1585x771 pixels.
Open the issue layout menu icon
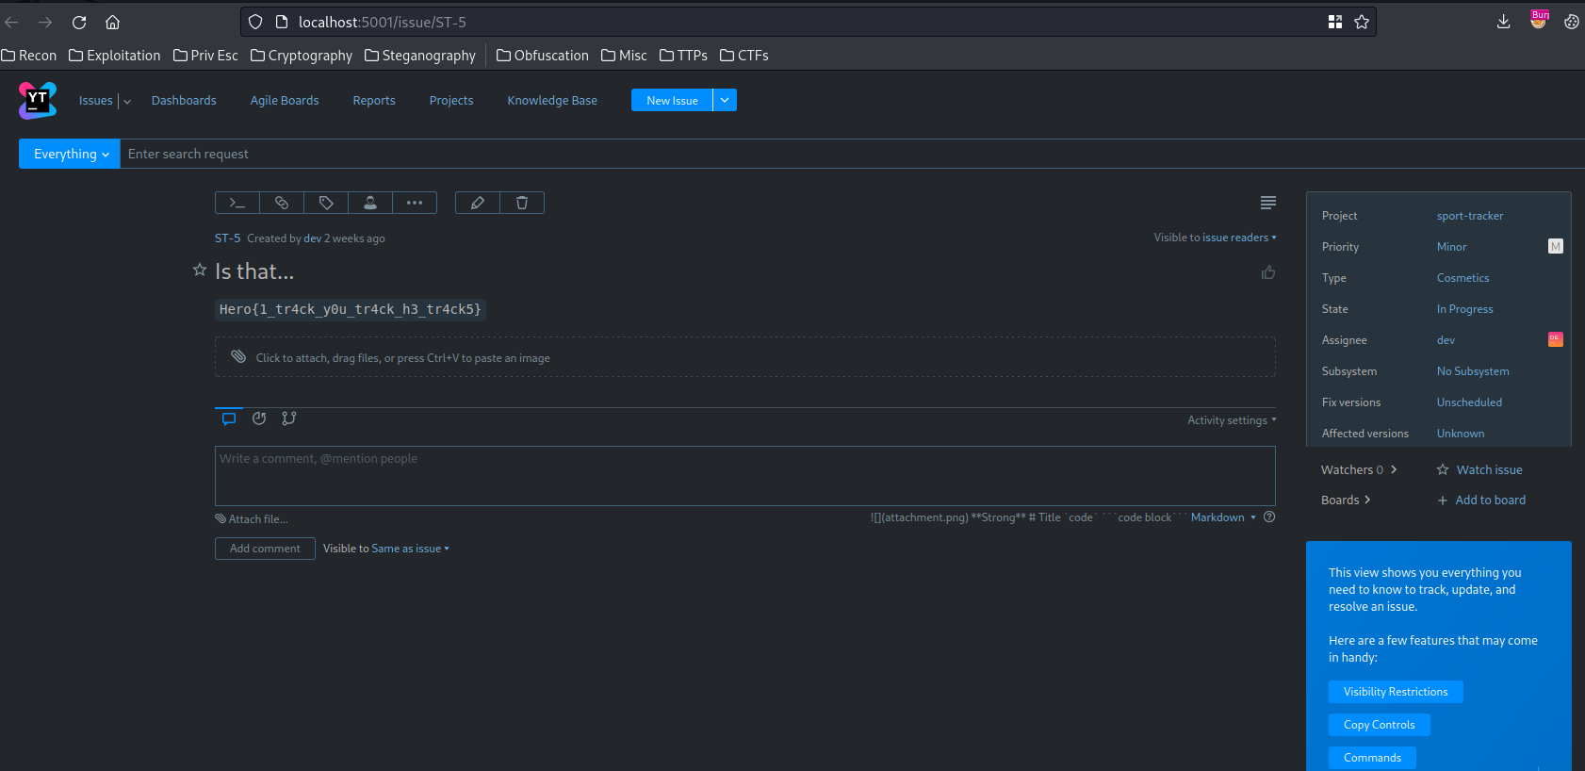tap(1268, 203)
